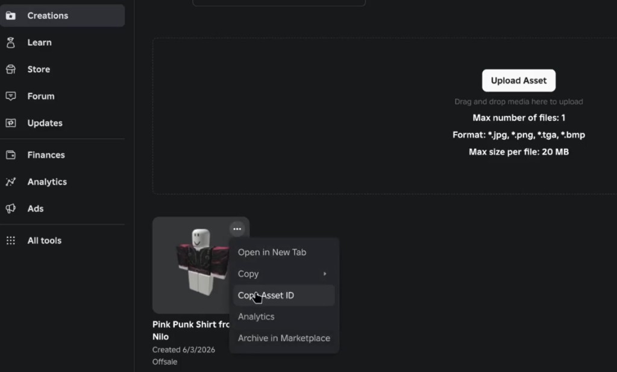This screenshot has height=372, width=617.
Task: Open the Store label in sidebar
Action: tap(39, 69)
